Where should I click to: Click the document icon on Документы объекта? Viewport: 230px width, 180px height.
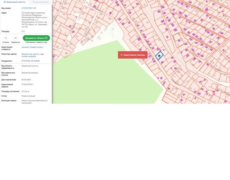click(46, 38)
